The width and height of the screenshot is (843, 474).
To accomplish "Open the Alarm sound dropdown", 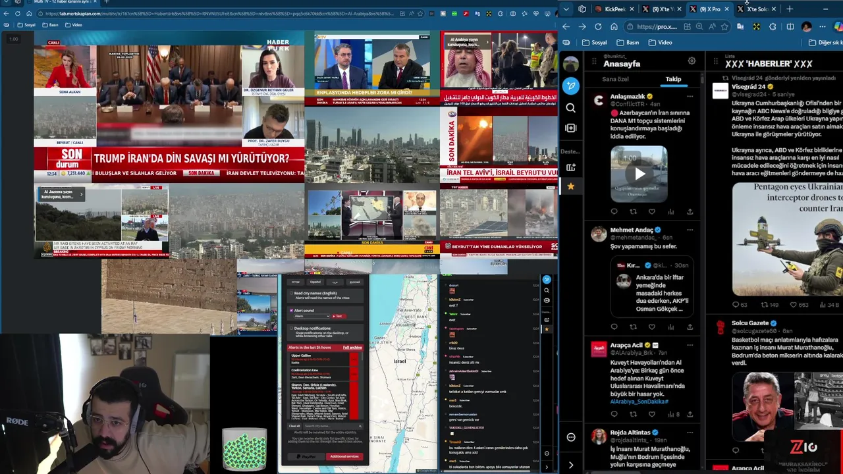I will click(x=311, y=316).
